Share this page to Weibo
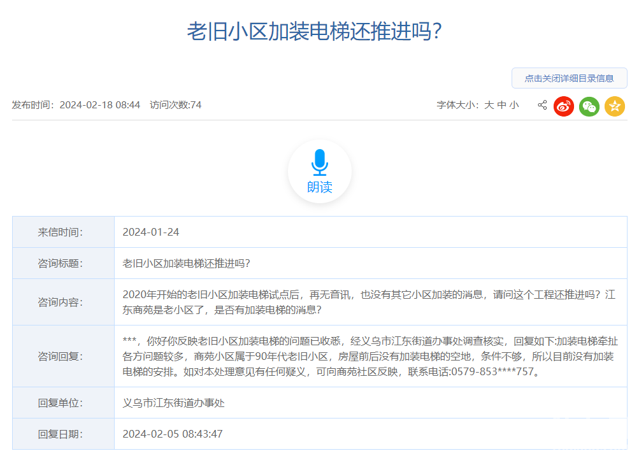 (x=564, y=106)
